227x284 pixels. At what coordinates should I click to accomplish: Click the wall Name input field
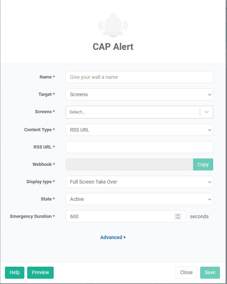click(x=139, y=77)
